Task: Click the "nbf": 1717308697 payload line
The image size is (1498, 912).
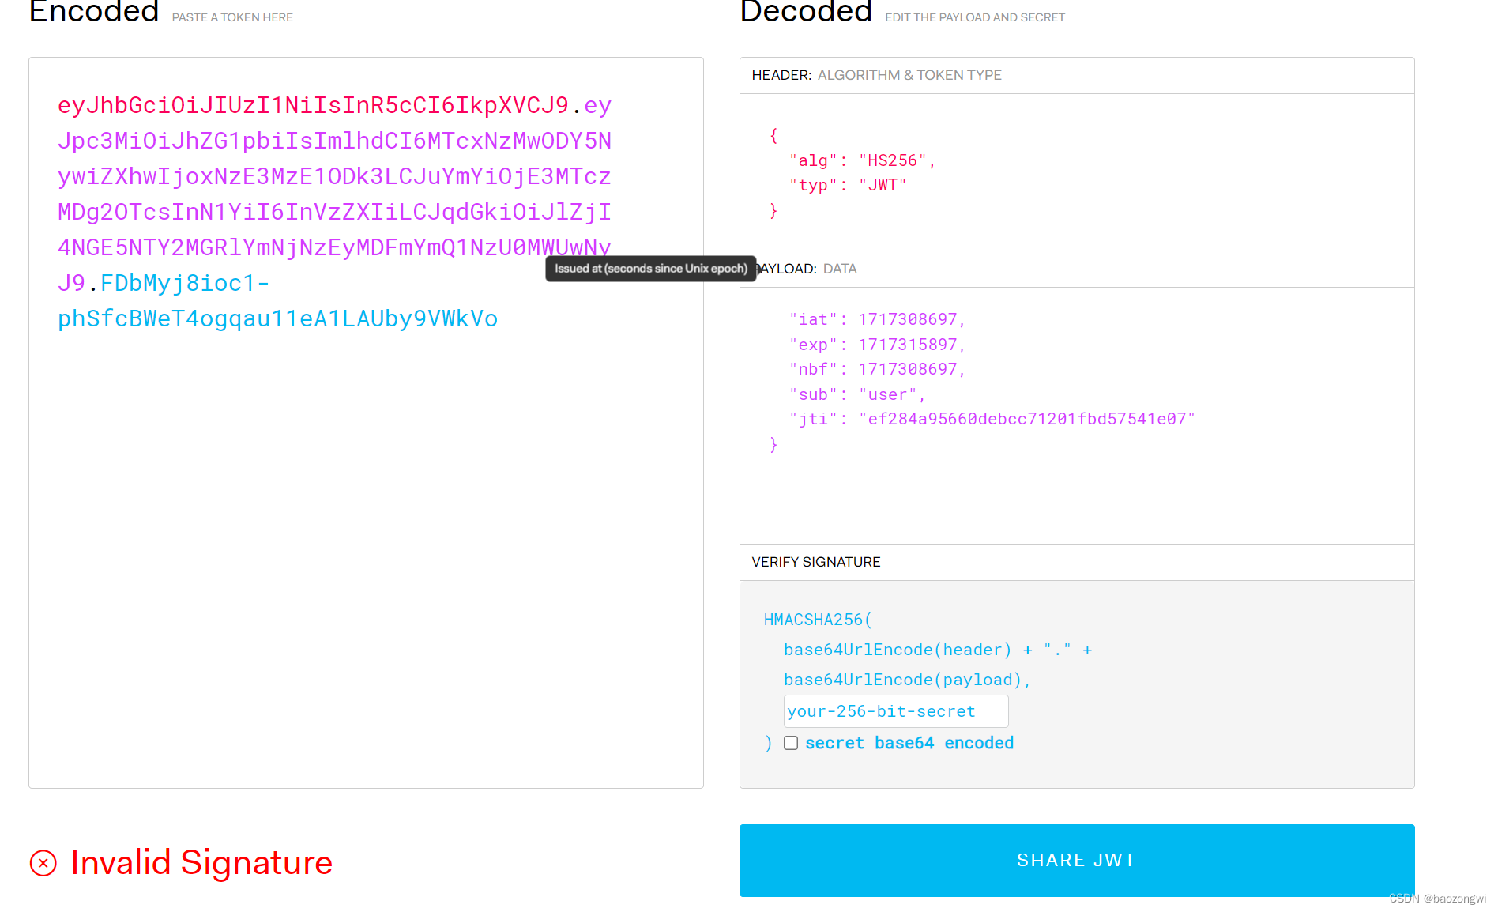Action: (877, 369)
